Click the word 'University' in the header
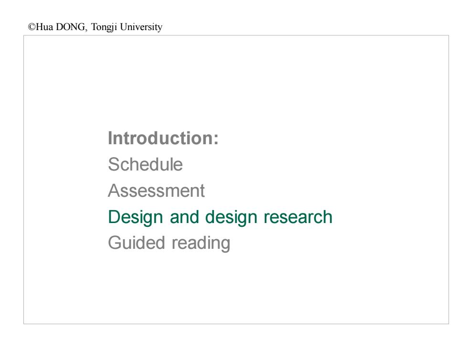The image size is (468, 351). pyautogui.click(x=141, y=27)
